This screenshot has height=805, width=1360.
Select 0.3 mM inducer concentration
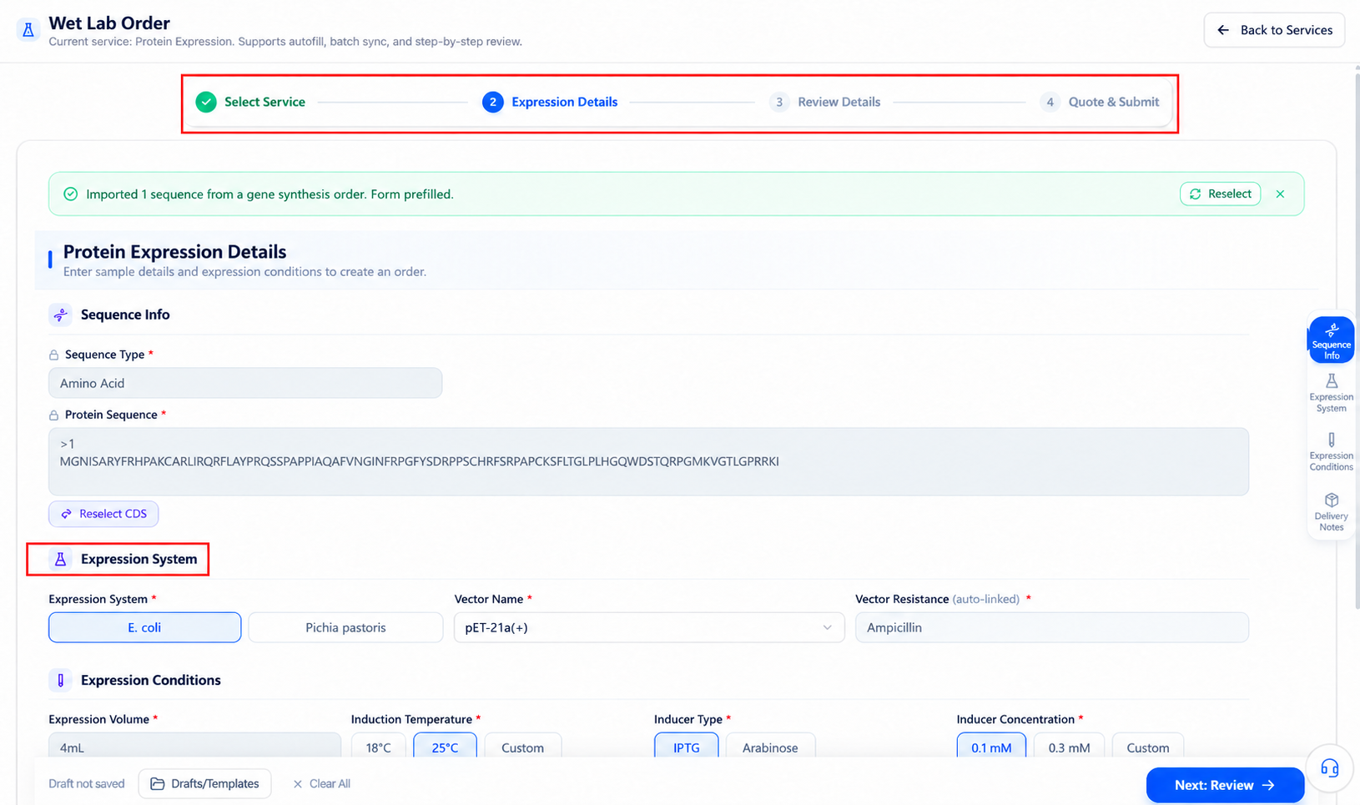1069,747
